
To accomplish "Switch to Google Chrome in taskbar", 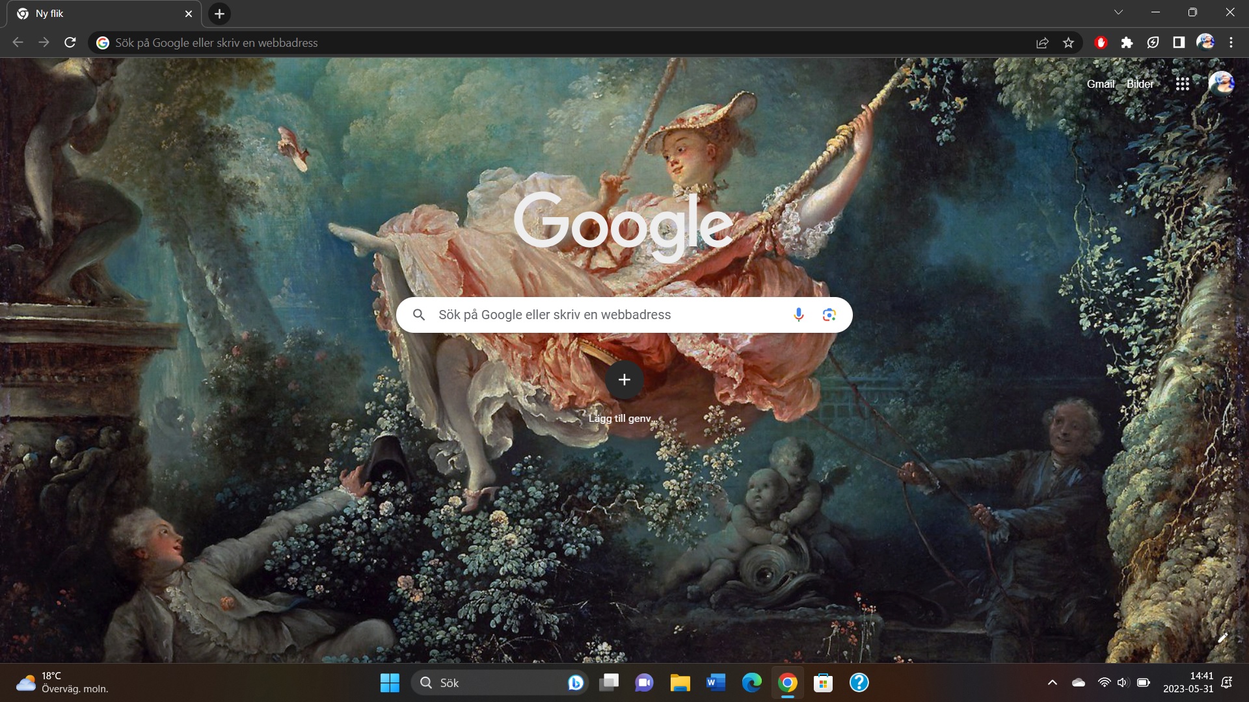I will coord(787,682).
